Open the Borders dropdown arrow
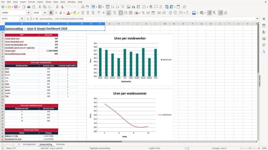This screenshot has height=150, width=268. 184,13
